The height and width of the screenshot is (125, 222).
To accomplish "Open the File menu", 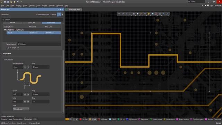I will pyautogui.click(x=2, y=6).
